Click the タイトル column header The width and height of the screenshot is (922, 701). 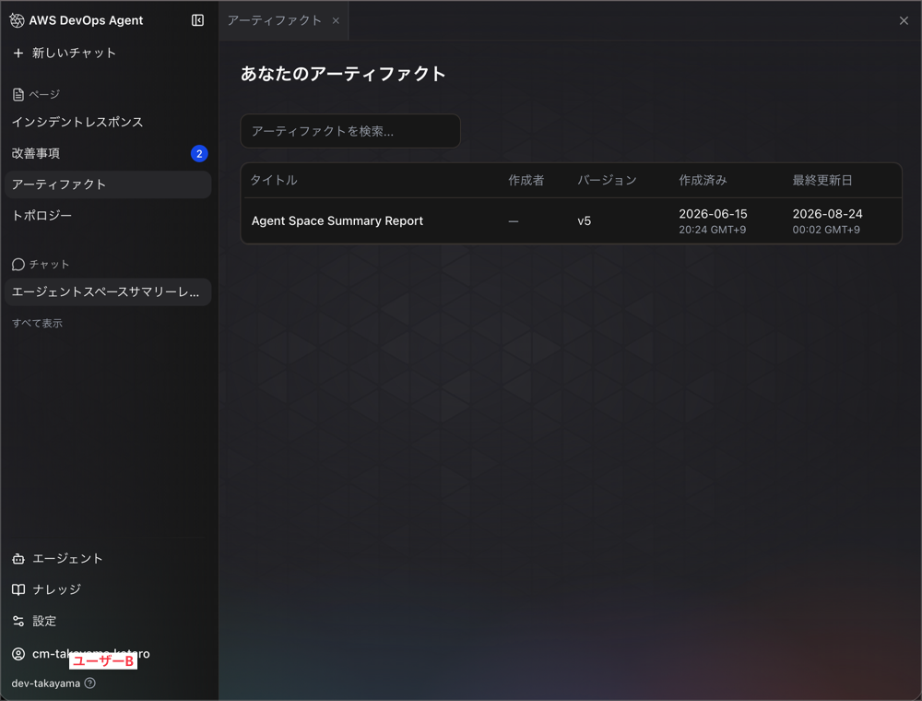tap(274, 180)
